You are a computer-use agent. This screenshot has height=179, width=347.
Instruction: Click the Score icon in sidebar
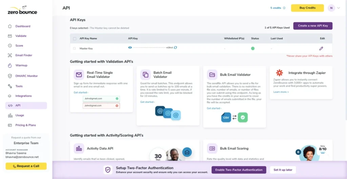10,46
